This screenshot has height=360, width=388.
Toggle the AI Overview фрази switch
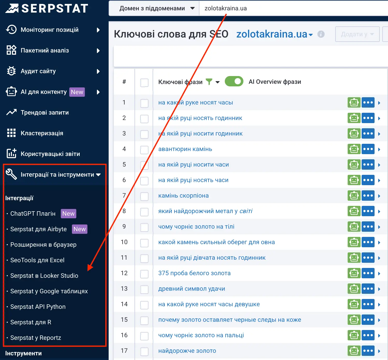(x=234, y=81)
